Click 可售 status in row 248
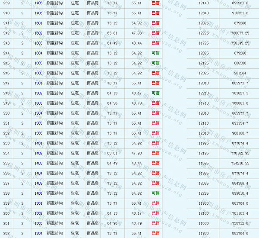 (x=155, y=93)
